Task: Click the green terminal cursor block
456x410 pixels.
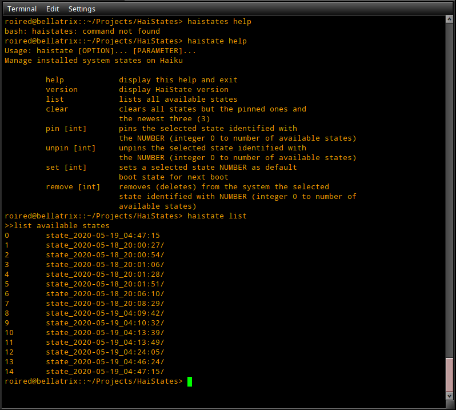Action: click(190, 381)
